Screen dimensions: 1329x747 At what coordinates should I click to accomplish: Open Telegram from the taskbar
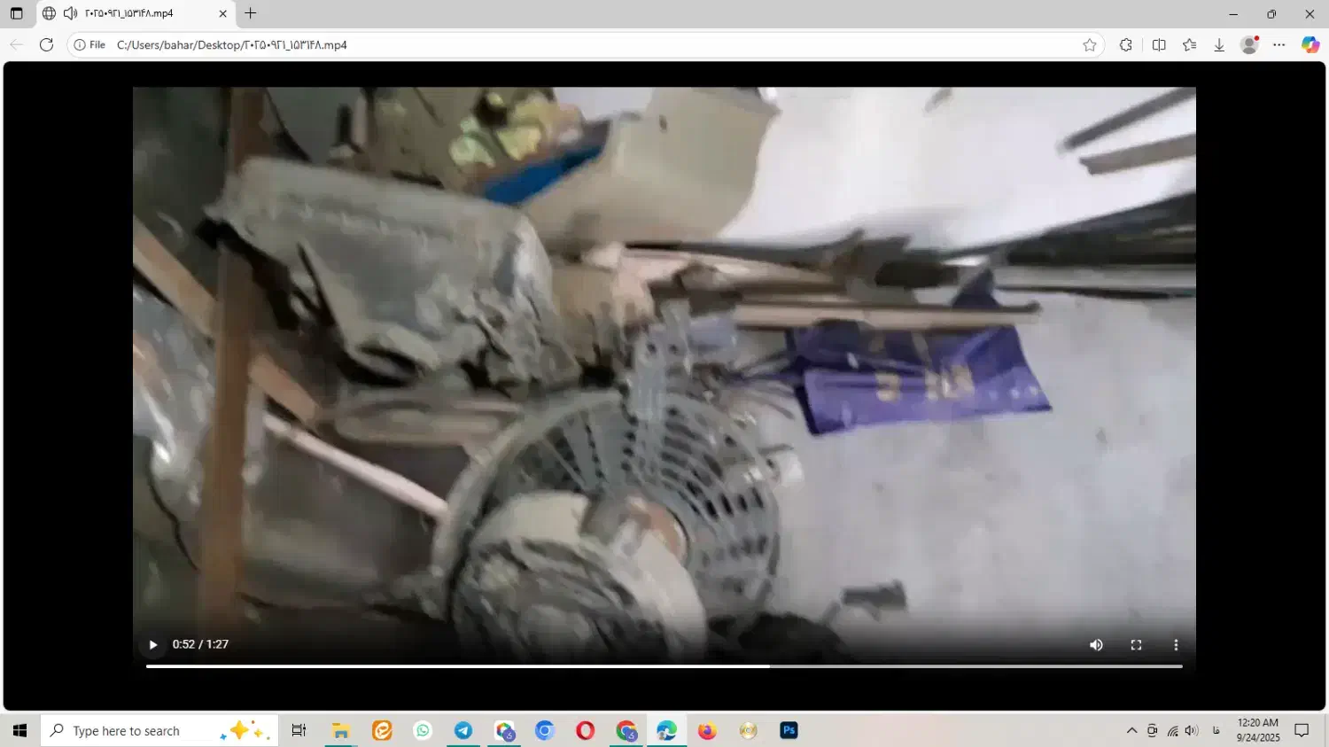(463, 730)
